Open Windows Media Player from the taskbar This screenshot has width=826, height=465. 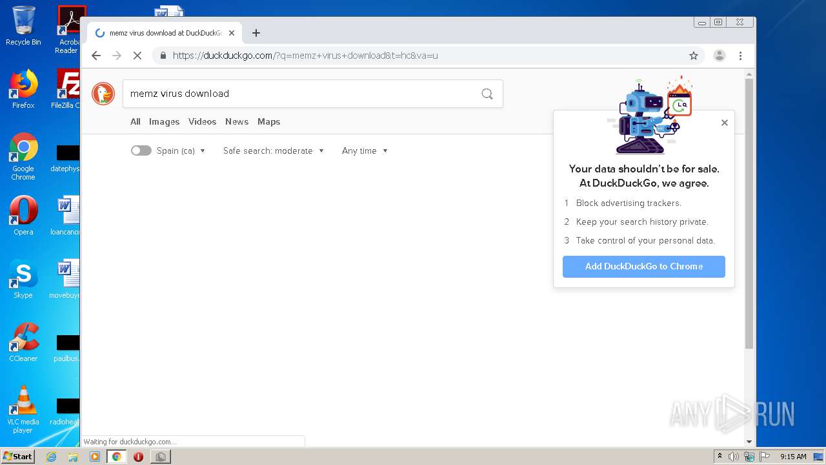[x=95, y=457]
